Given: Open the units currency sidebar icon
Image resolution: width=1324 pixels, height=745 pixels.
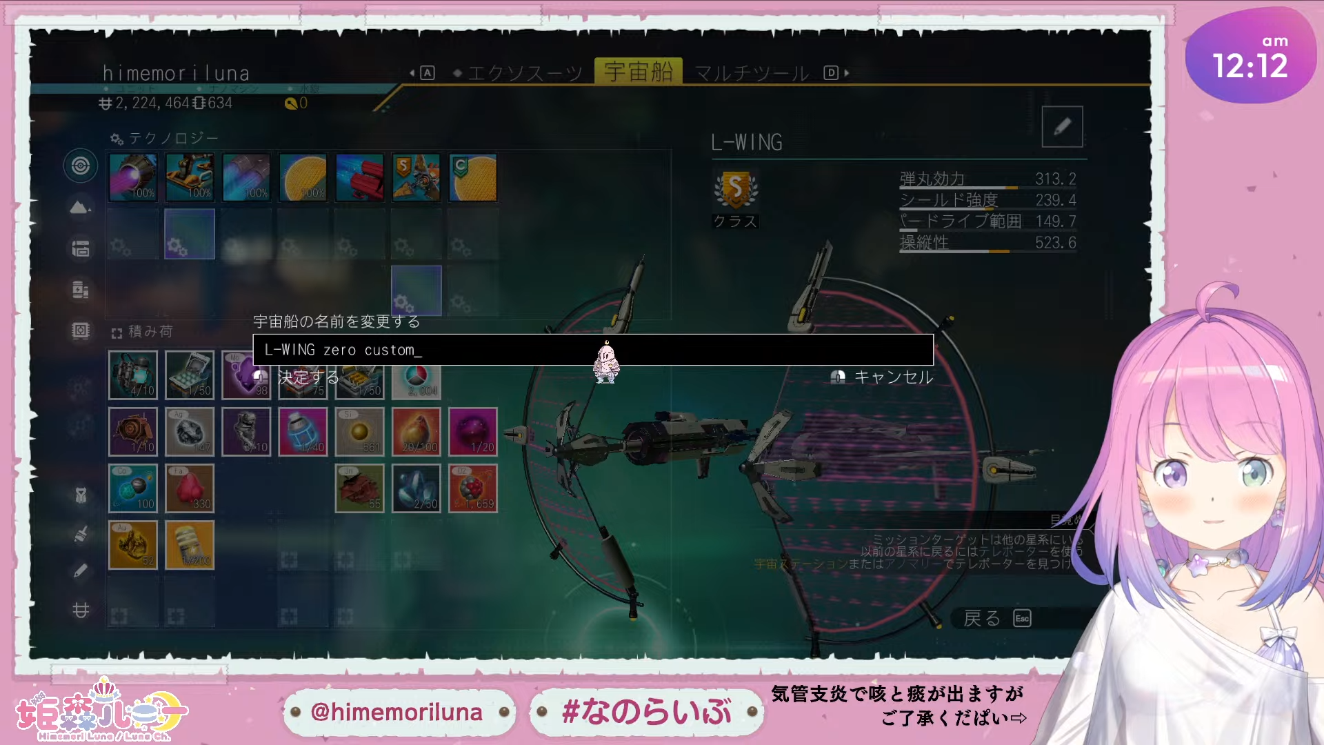Looking at the screenshot, I should 81,610.
